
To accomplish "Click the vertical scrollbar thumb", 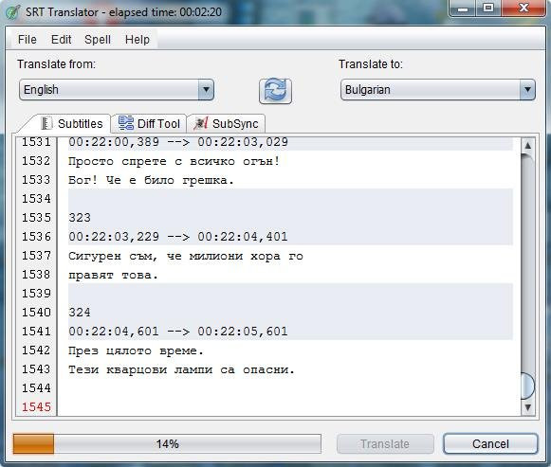I will point(527,386).
